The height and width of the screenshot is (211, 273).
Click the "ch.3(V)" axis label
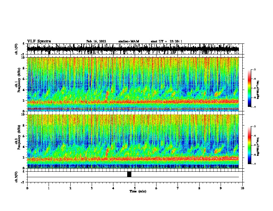click(17, 177)
